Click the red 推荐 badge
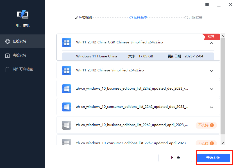Image resolution: width=236 pixels, height=168 pixels. click(211, 36)
